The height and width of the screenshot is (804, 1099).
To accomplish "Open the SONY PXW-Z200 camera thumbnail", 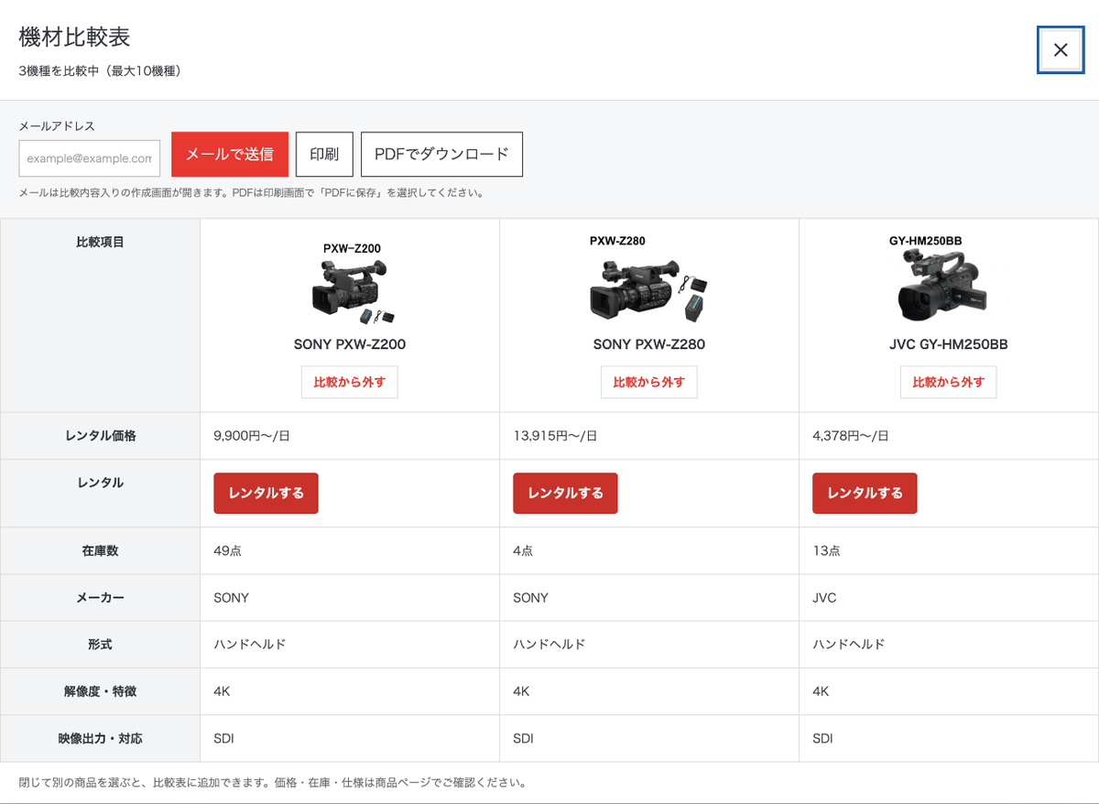I will pyautogui.click(x=350, y=283).
